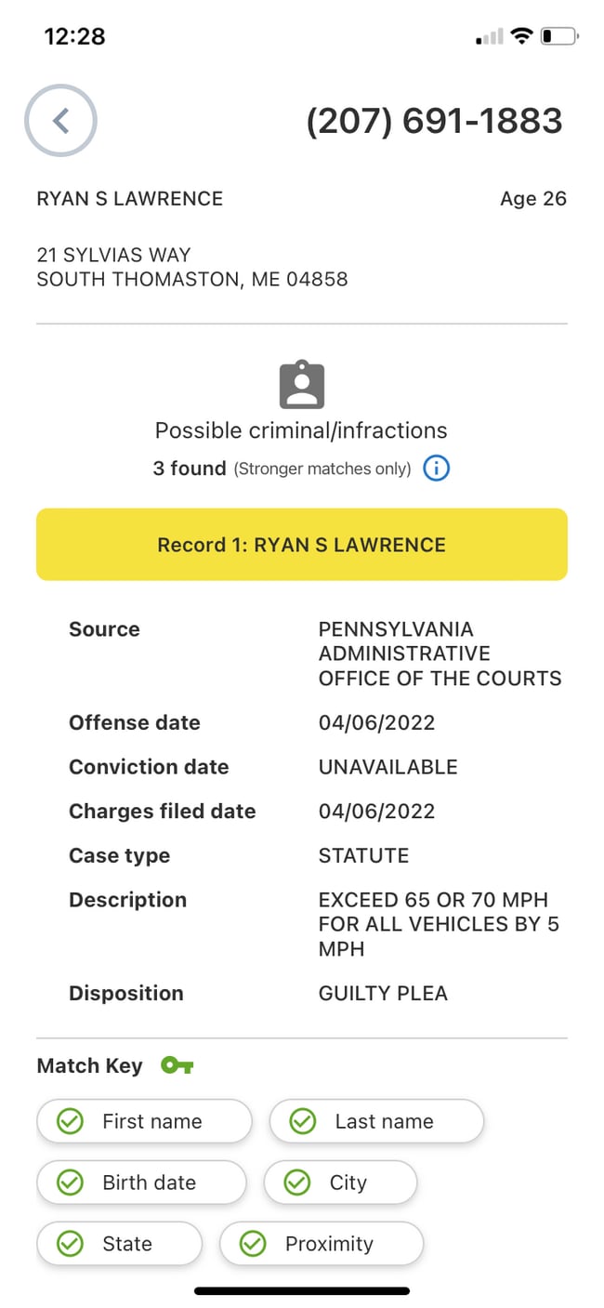Tap the back arrow button
This screenshot has width=604, height=1308.
pyautogui.click(x=60, y=121)
